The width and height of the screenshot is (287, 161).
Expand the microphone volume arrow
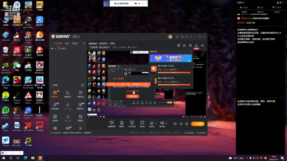(x=156, y=123)
